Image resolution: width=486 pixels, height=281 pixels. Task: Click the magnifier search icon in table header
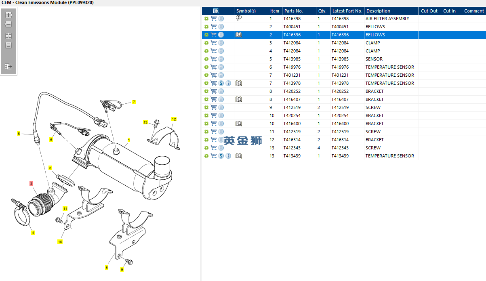click(x=216, y=11)
